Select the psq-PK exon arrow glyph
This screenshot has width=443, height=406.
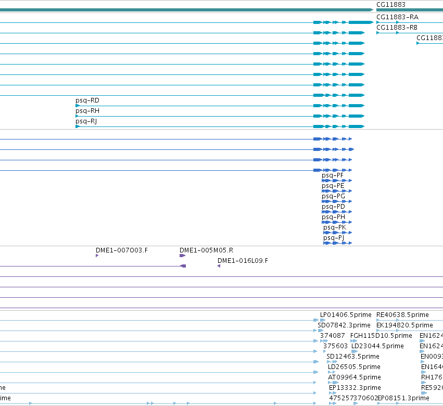coord(338,233)
